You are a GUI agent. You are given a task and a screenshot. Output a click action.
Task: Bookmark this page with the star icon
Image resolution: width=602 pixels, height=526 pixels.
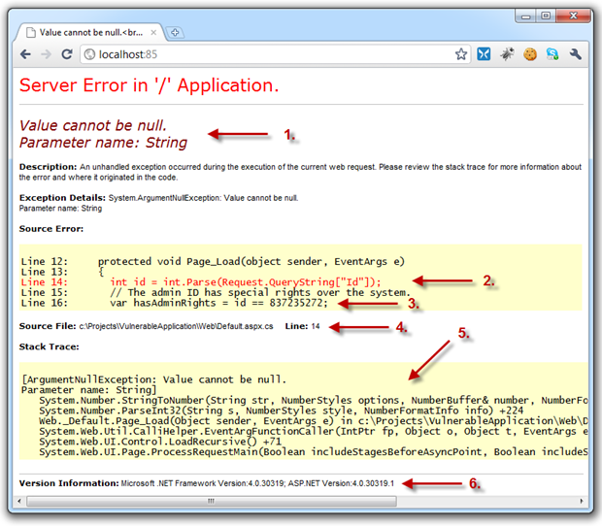[461, 54]
